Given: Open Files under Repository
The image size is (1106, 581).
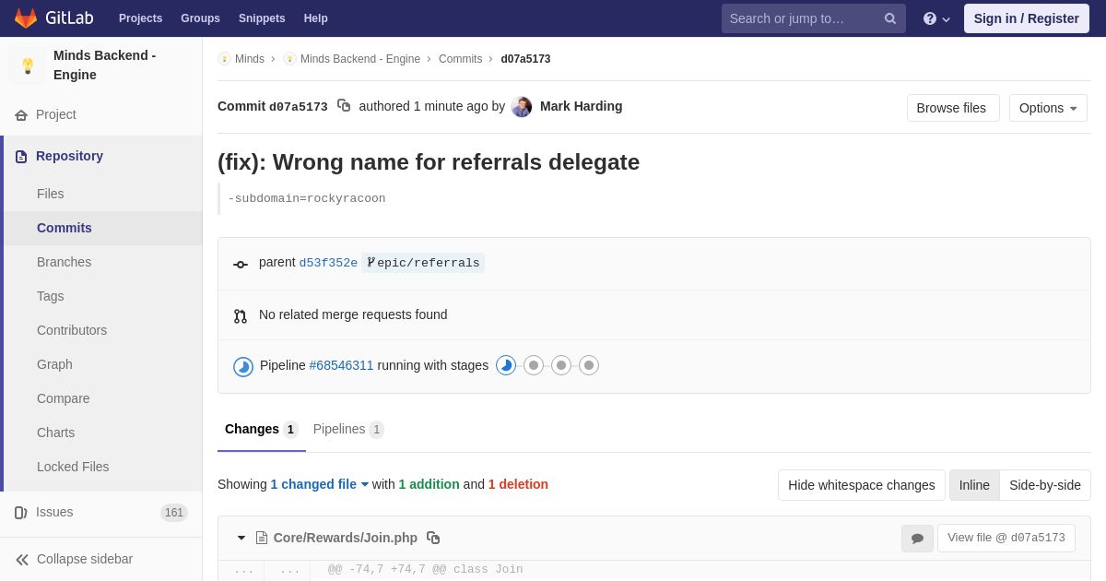Looking at the screenshot, I should [101, 194].
